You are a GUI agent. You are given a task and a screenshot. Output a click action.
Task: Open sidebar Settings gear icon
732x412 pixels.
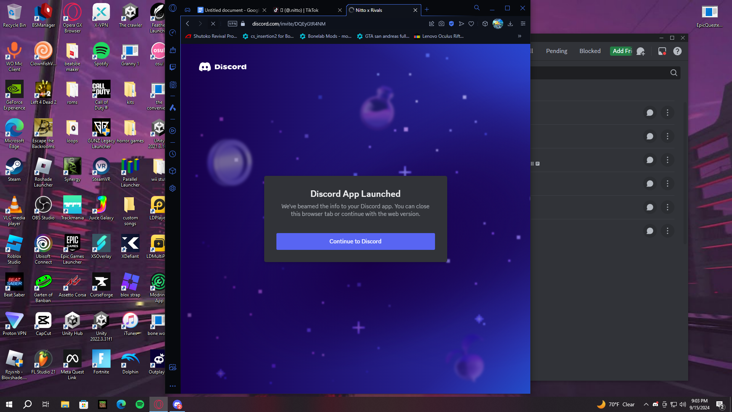[173, 188]
